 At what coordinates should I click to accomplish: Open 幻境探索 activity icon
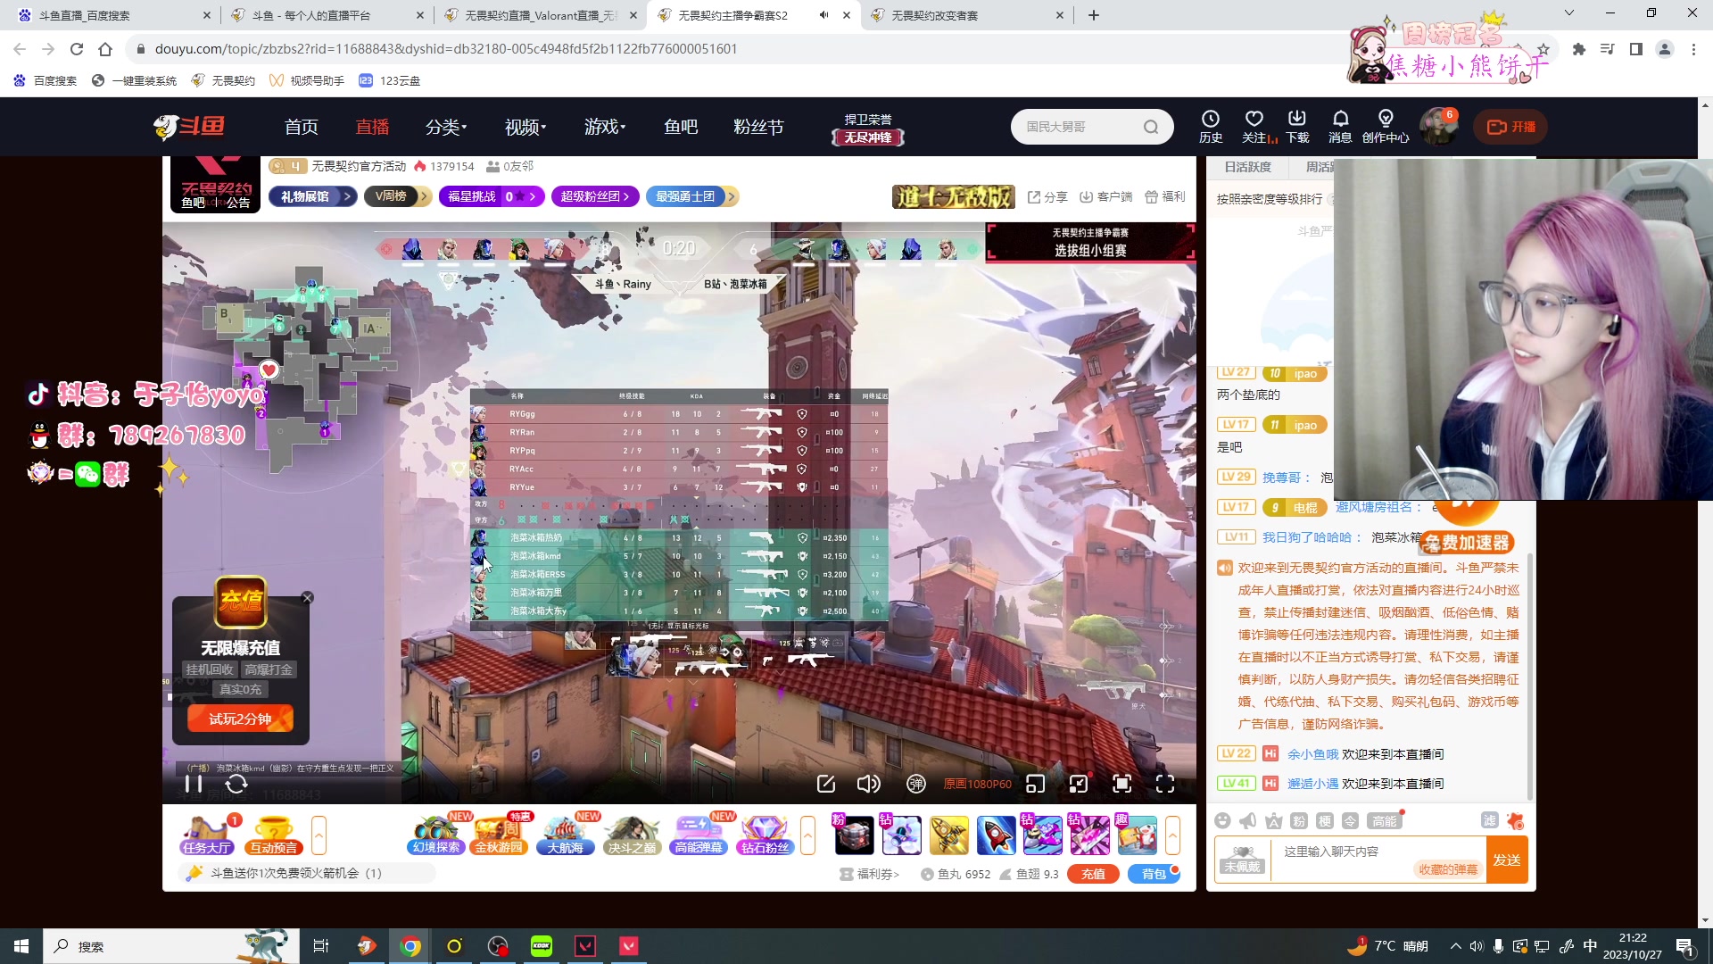[435, 835]
